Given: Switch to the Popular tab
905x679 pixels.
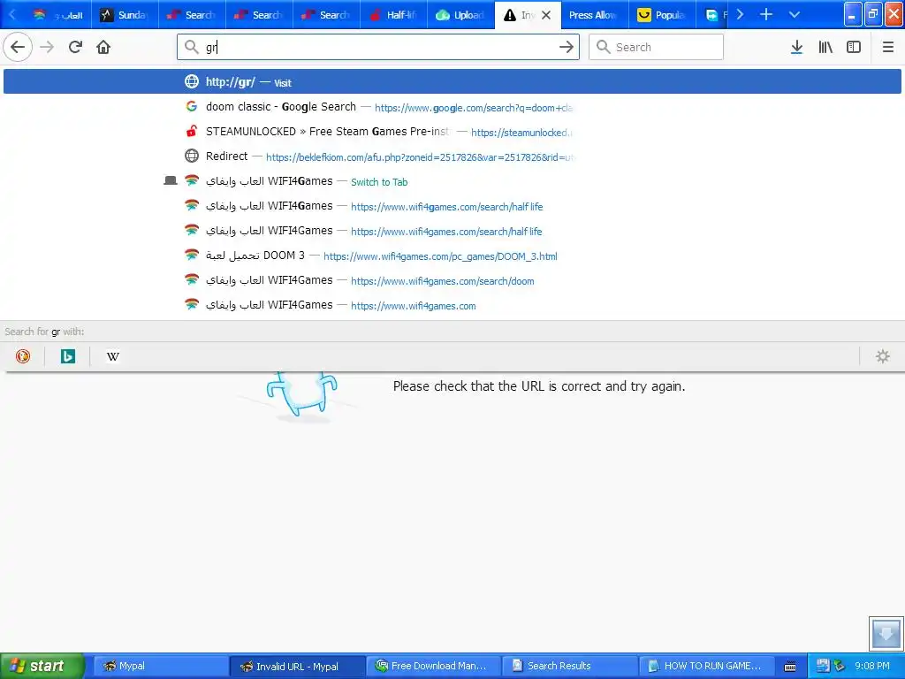Looking at the screenshot, I should click(x=662, y=15).
